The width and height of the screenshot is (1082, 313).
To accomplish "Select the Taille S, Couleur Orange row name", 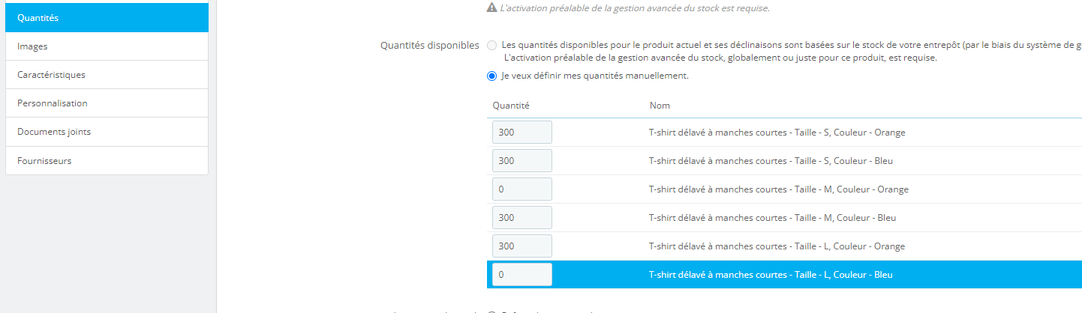I will click(777, 133).
